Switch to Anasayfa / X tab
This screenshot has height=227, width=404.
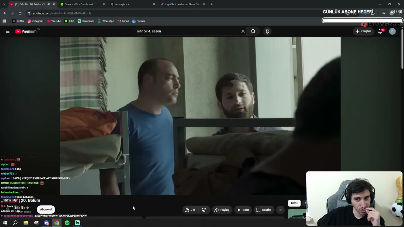pos(133,4)
